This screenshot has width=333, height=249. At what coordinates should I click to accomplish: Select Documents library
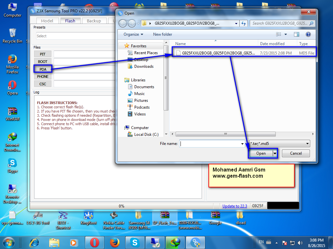(x=141, y=87)
